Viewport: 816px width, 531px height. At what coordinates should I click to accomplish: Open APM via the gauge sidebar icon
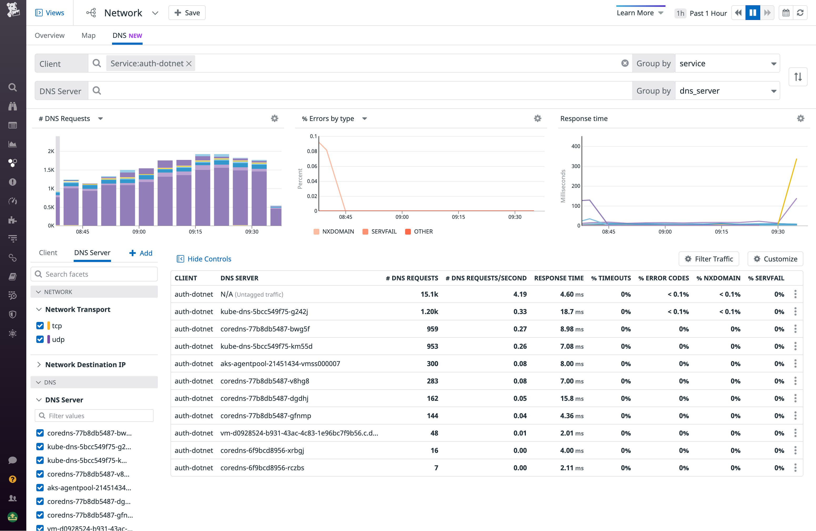click(x=12, y=201)
